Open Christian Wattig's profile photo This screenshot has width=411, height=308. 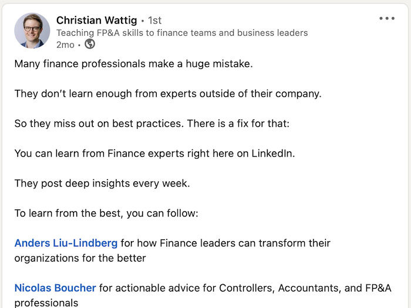coord(32,31)
